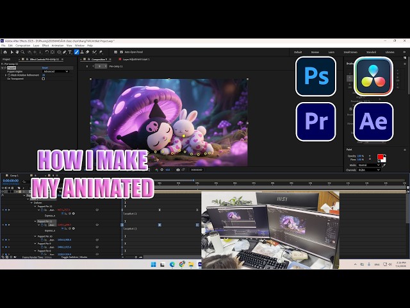The height and width of the screenshot is (308, 410).
Task: Select the Puppet Pin 11 middle keyframe
Action: (160, 225)
